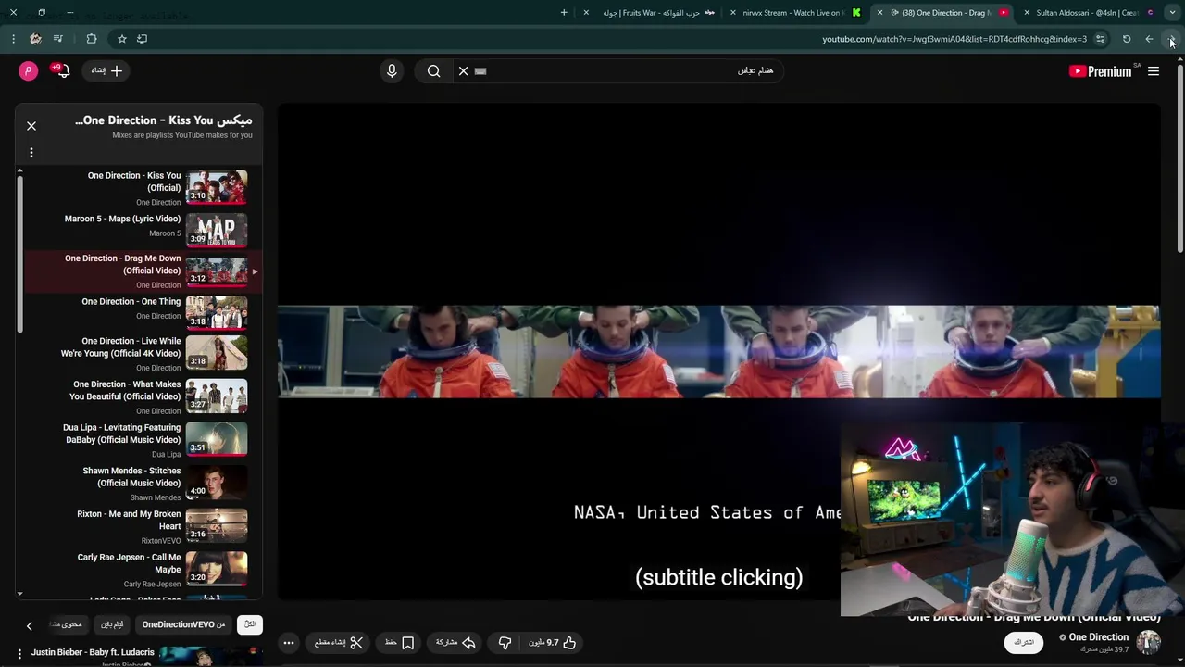Image resolution: width=1185 pixels, height=667 pixels.
Task: Open the tab search dropdown arrow
Action: pos(1172,13)
